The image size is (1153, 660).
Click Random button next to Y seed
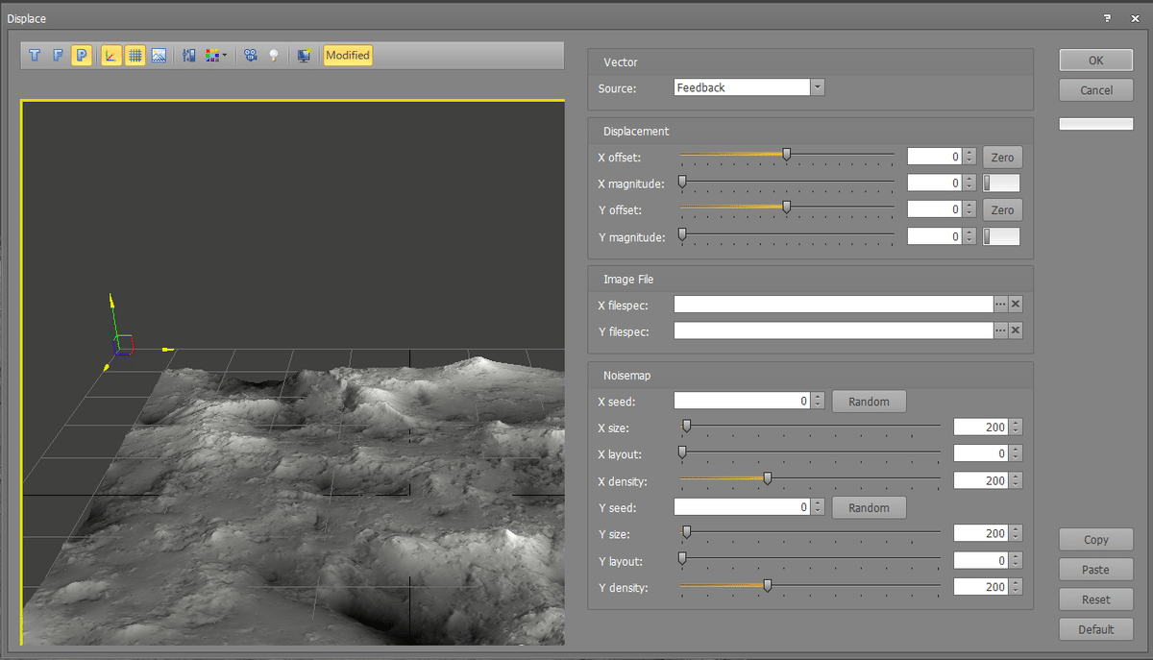point(869,507)
